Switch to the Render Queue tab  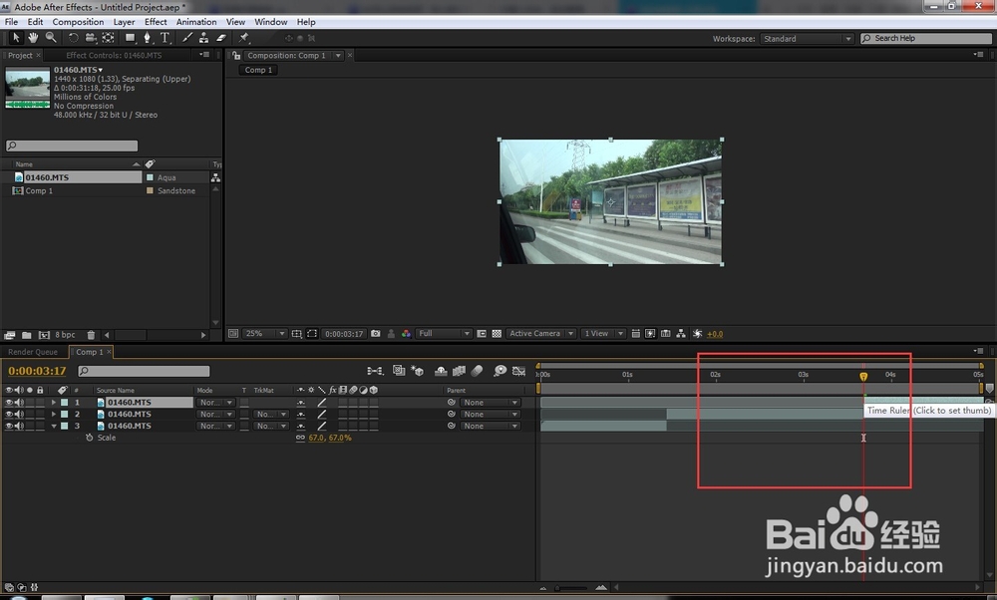click(x=33, y=352)
